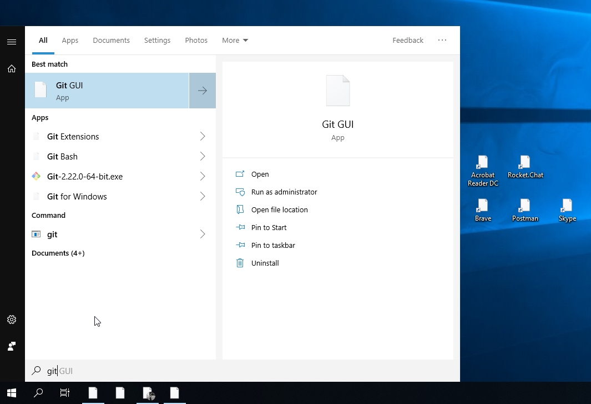The image size is (591, 404).
Task: Click the Open action icon
Action: [x=240, y=174]
